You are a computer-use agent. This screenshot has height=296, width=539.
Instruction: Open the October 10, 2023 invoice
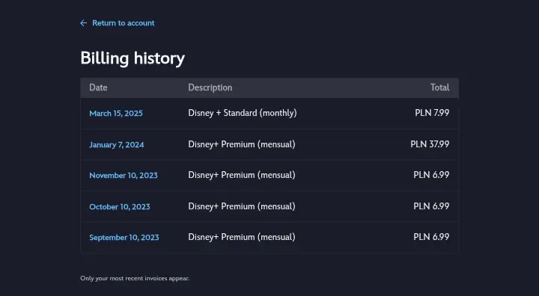[120, 207]
